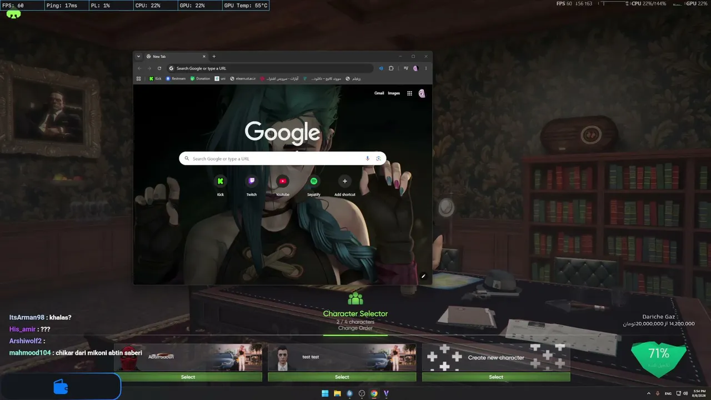Show hidden system tray icons
Viewport: 711px width, 400px height.
click(648, 393)
